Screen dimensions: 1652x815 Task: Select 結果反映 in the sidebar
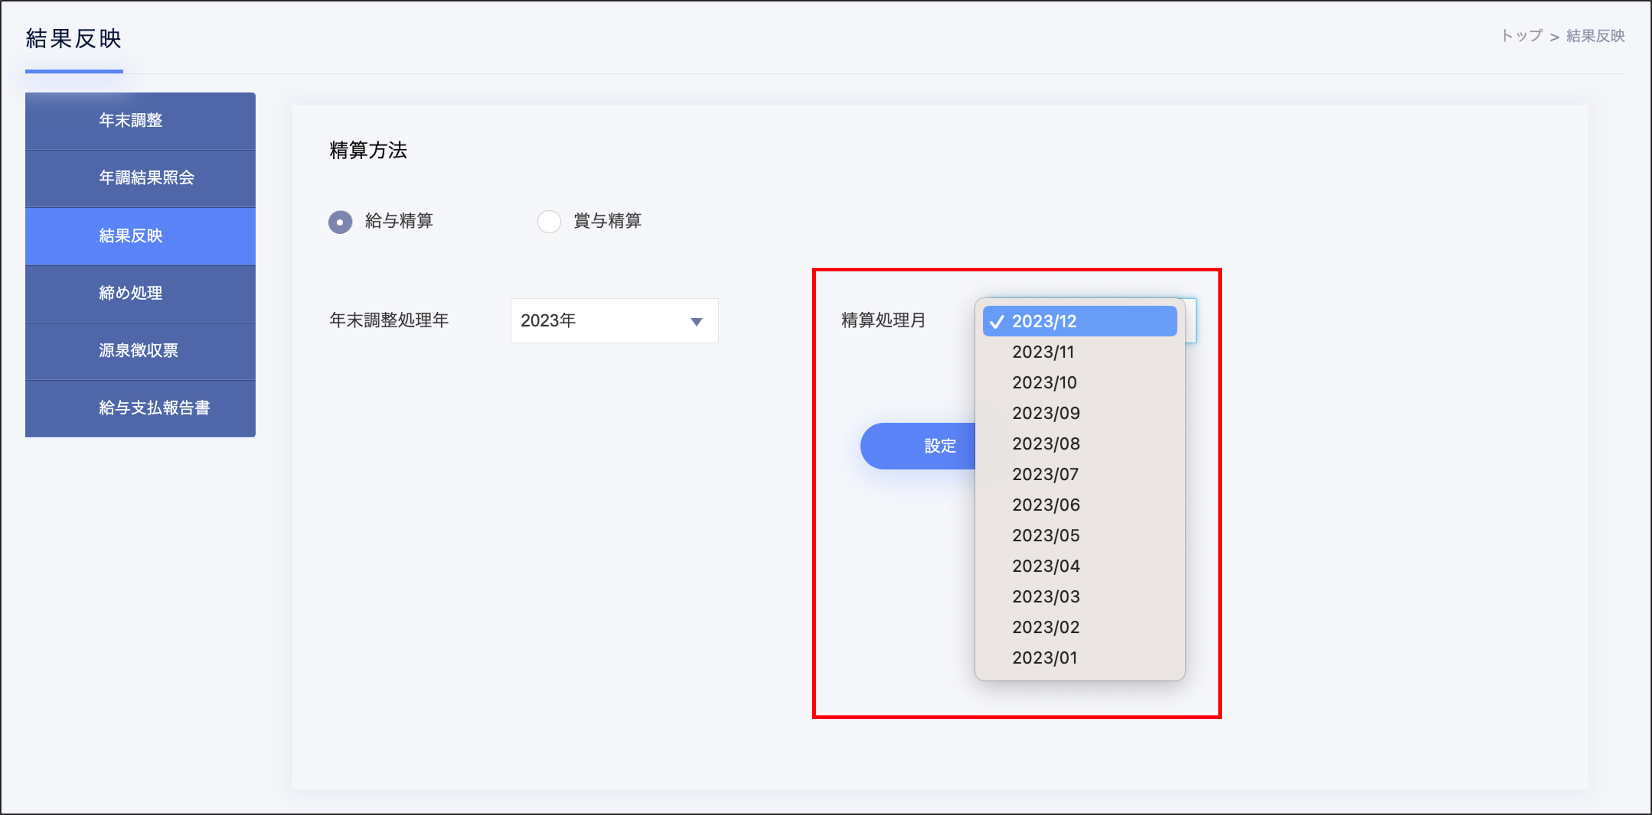pos(140,236)
